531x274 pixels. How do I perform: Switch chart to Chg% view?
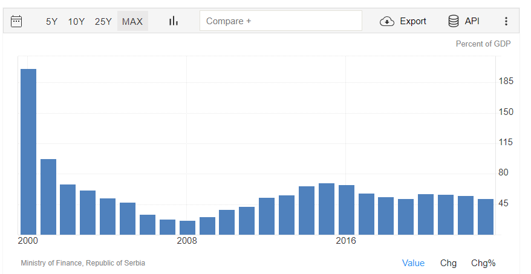pyautogui.click(x=483, y=263)
